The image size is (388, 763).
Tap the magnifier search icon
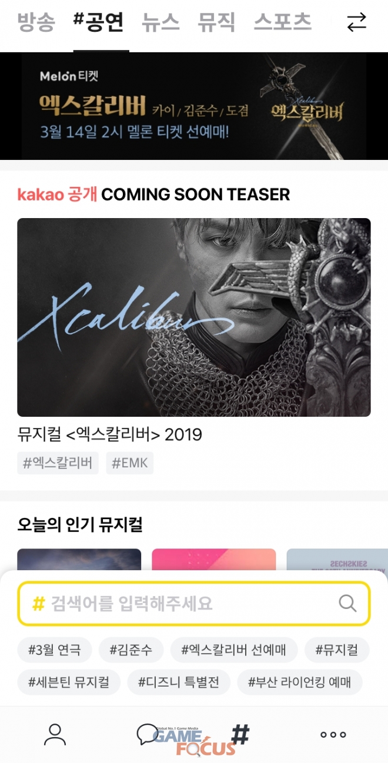click(x=348, y=603)
